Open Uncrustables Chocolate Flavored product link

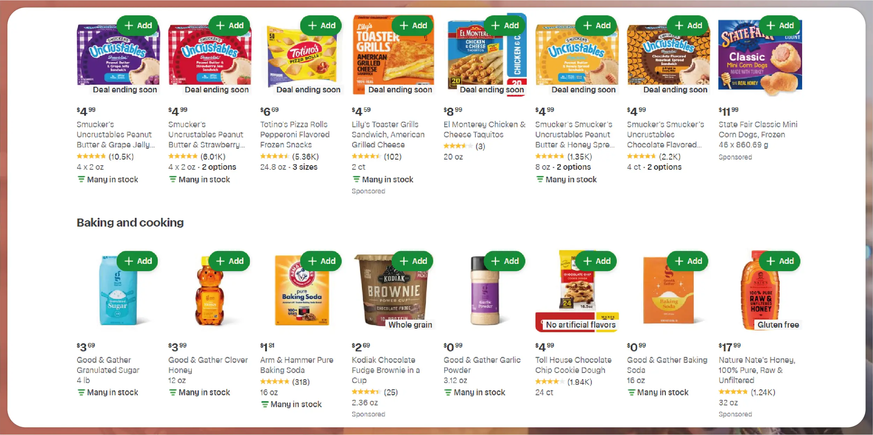(665, 135)
